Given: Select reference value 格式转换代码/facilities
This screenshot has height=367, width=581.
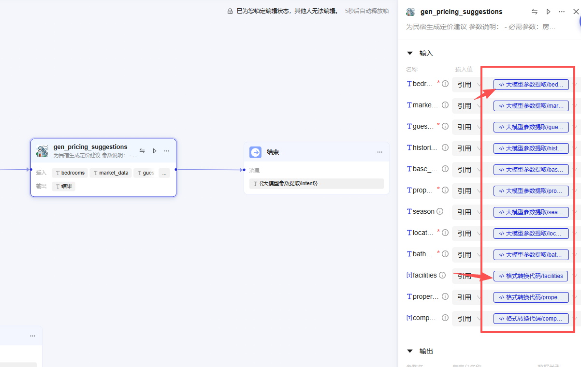Looking at the screenshot, I should [530, 276].
